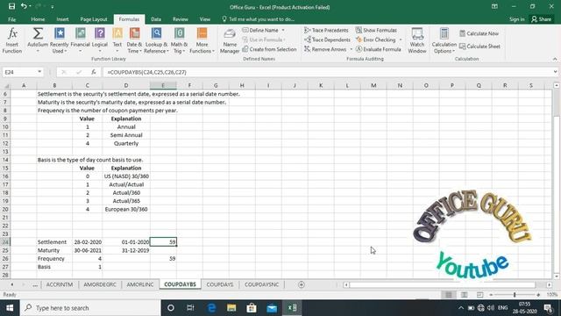Expand Error Checking dropdown arrow
The height and width of the screenshot is (316, 561).
pos(401,39)
